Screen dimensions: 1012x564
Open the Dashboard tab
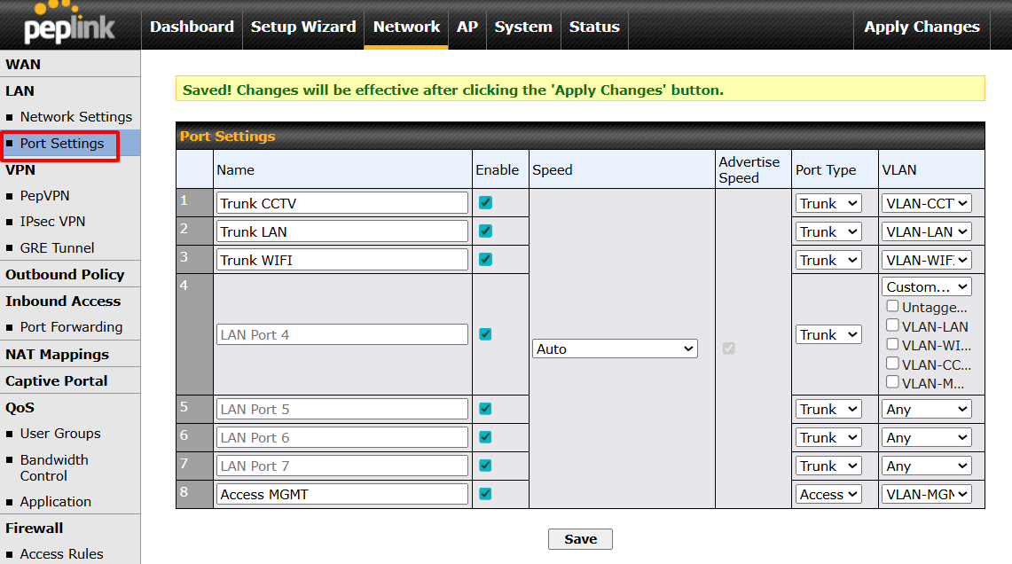click(192, 27)
